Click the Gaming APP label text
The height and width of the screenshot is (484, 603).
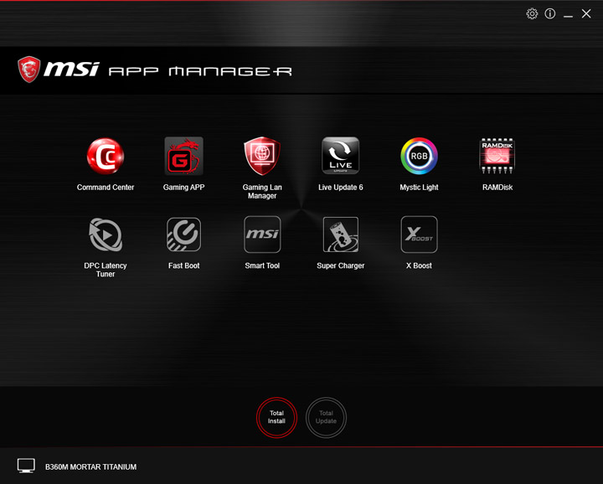183,188
